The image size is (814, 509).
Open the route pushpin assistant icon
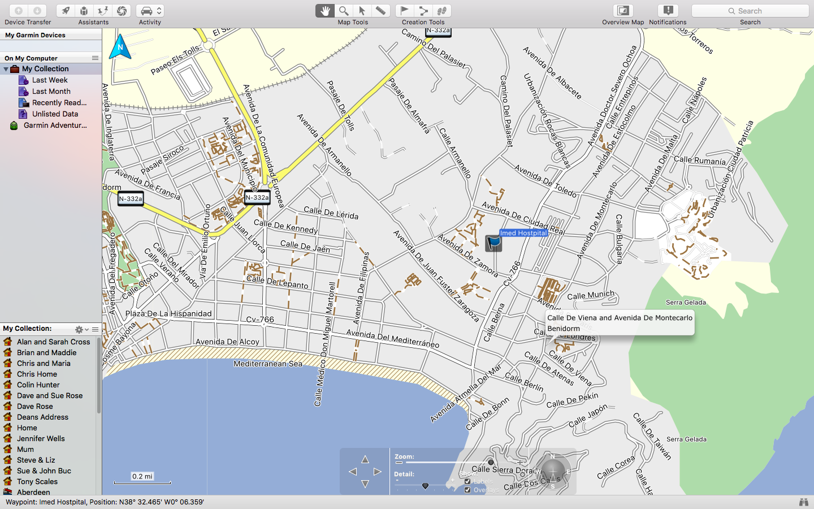(x=102, y=11)
